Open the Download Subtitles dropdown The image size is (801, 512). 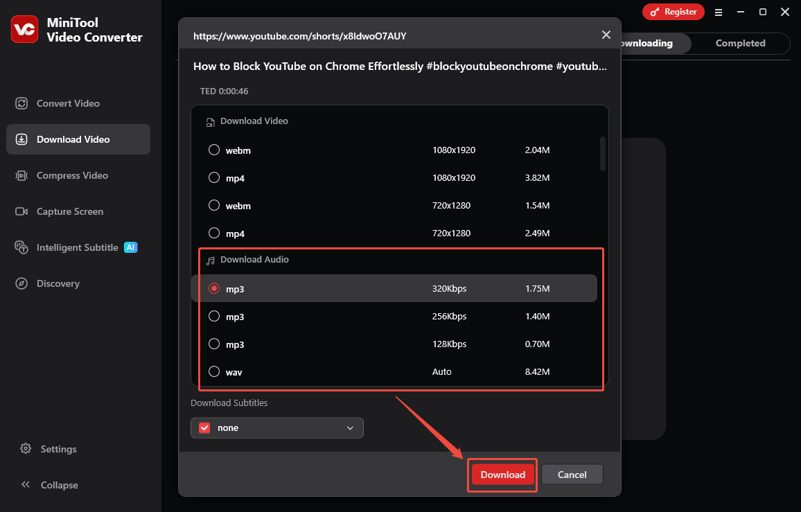(351, 427)
